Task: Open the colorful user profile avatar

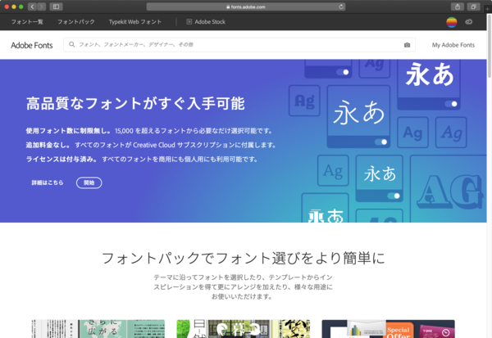Action: [x=452, y=22]
